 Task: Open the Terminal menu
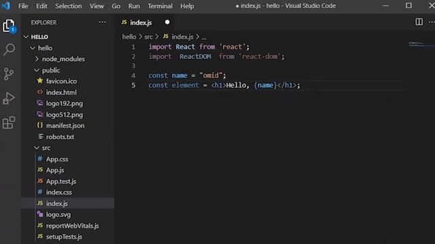coord(160,6)
